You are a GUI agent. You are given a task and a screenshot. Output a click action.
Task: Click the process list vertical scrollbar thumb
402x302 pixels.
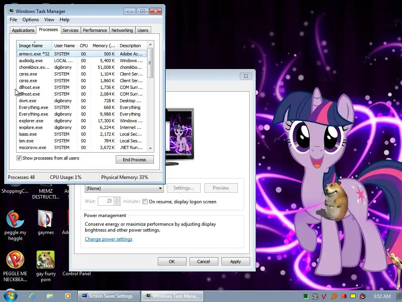click(x=150, y=63)
